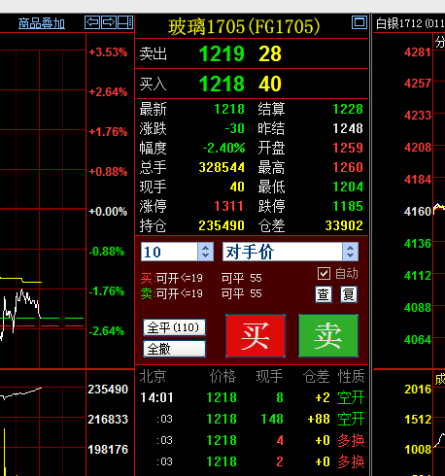The image size is (445, 476).
Task: Click next price type arrow beside 对手价
Action: [x=350, y=255]
